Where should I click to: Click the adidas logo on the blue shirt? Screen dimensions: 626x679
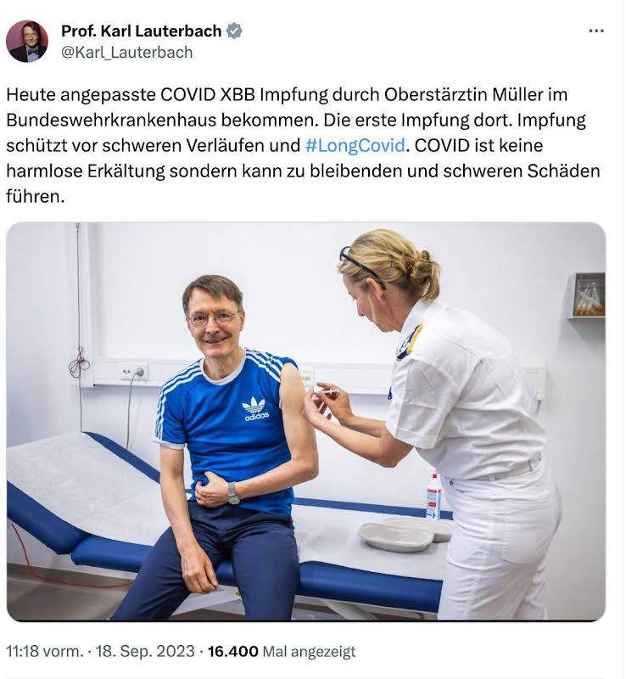[x=256, y=409]
